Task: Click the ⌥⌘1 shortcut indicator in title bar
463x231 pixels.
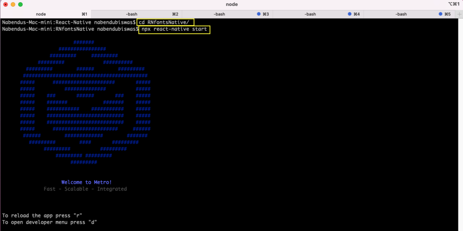Action: (454, 4)
